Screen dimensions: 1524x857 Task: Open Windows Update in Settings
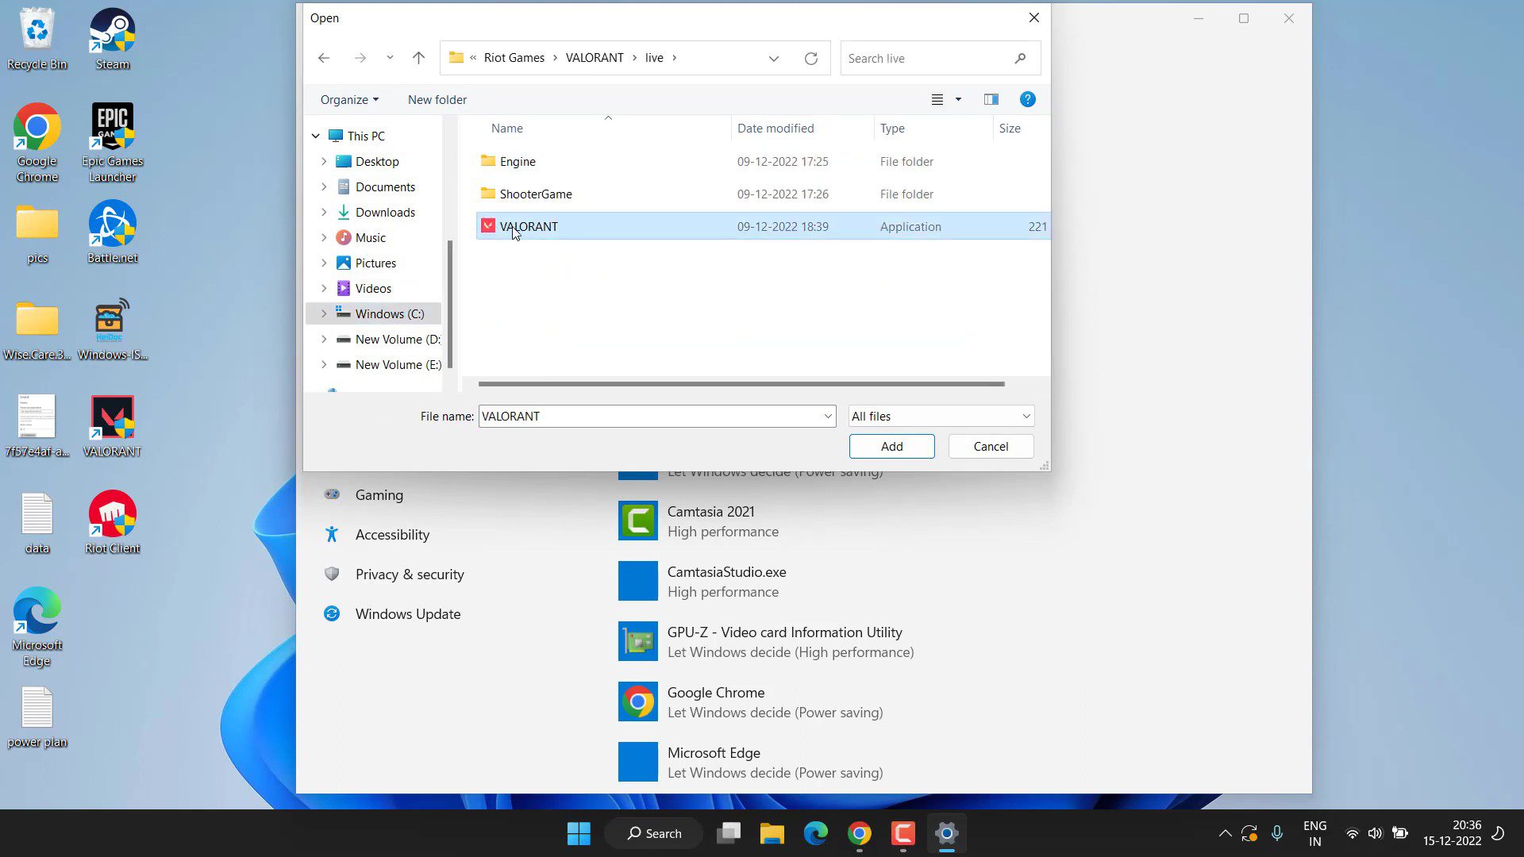pyautogui.click(x=408, y=614)
